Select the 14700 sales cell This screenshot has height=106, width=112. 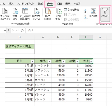pyautogui.click(x=86, y=85)
